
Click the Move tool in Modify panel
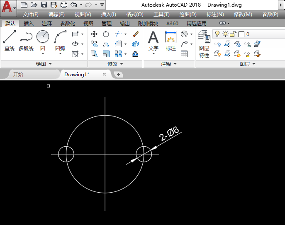[94, 34]
